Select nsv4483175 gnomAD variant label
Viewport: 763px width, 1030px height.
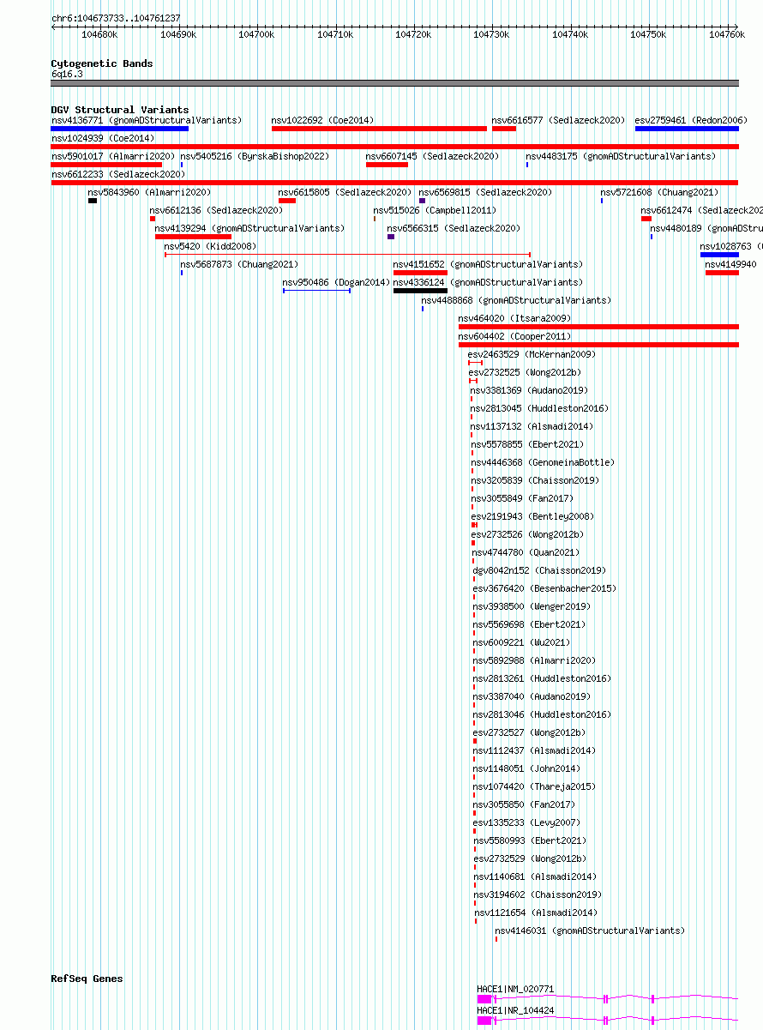621,156
